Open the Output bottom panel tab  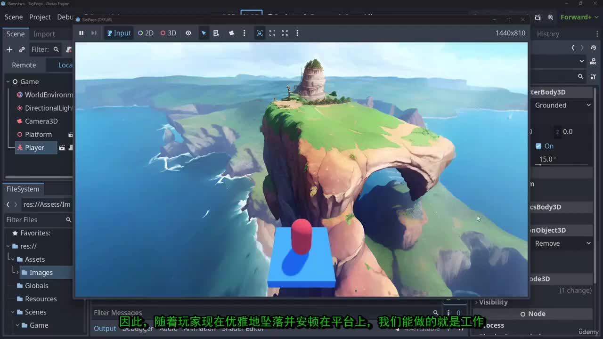[105, 329]
